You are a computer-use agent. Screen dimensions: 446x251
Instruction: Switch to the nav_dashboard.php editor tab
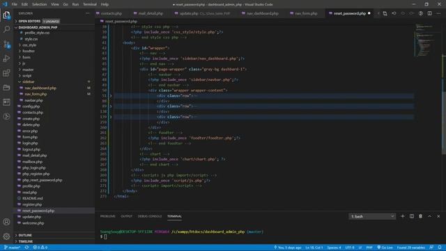(x=262, y=13)
